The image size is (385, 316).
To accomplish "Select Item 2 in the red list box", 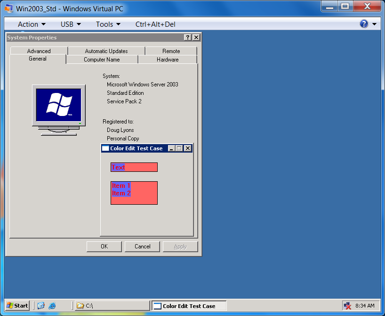I will click(121, 193).
